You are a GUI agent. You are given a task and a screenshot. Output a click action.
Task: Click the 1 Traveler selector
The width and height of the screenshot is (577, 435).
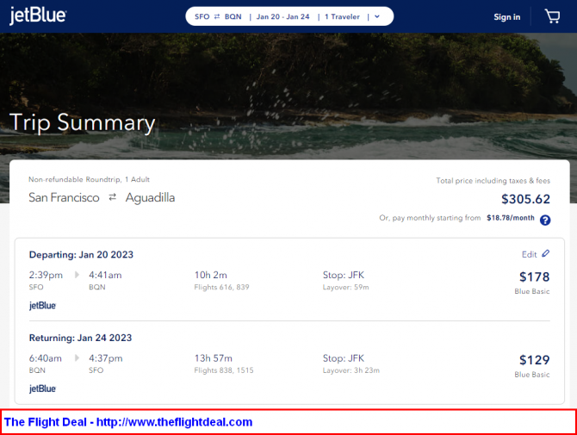tap(342, 16)
